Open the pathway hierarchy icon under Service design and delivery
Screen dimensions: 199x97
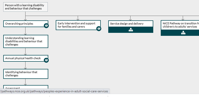coord(131,30)
